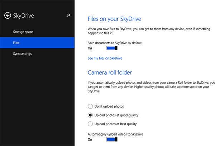This screenshot has width=215, height=146.
Task: Click the Files on your SkyDrive heading
Action: (117, 19)
